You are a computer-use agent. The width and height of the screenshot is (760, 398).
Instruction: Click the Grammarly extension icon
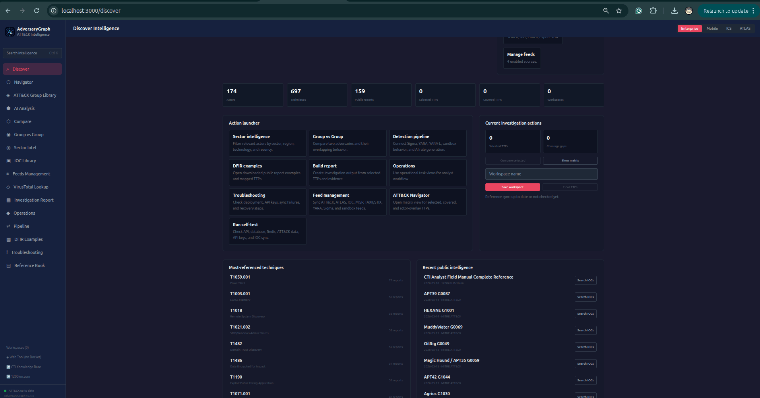(639, 11)
